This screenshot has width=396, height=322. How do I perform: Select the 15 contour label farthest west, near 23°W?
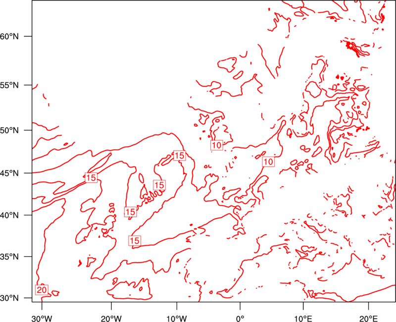(91, 178)
